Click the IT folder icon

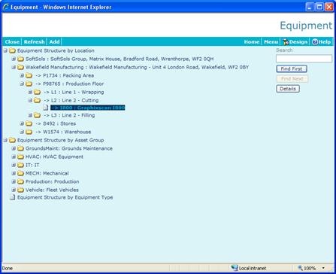[x=20, y=165]
